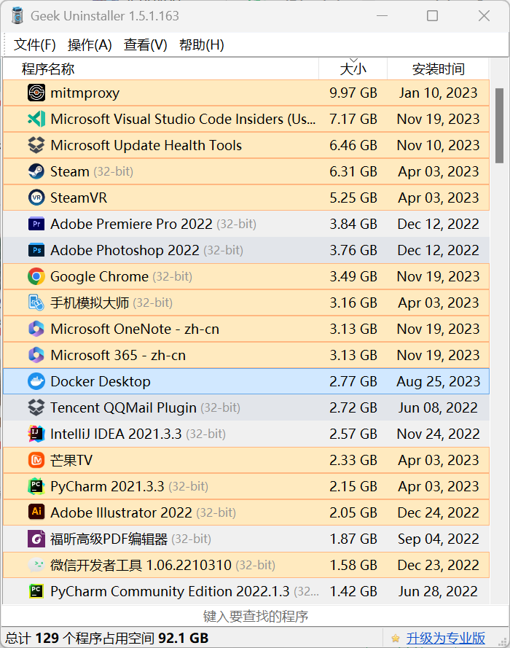This screenshot has width=510, height=648.
Task: Focus the 键入要查找的程序 search field
Action: 255,616
